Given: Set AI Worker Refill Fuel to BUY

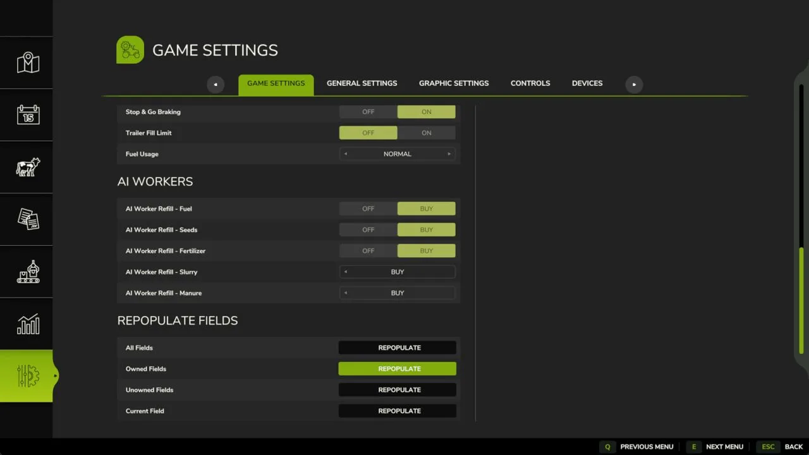Looking at the screenshot, I should [x=427, y=209].
